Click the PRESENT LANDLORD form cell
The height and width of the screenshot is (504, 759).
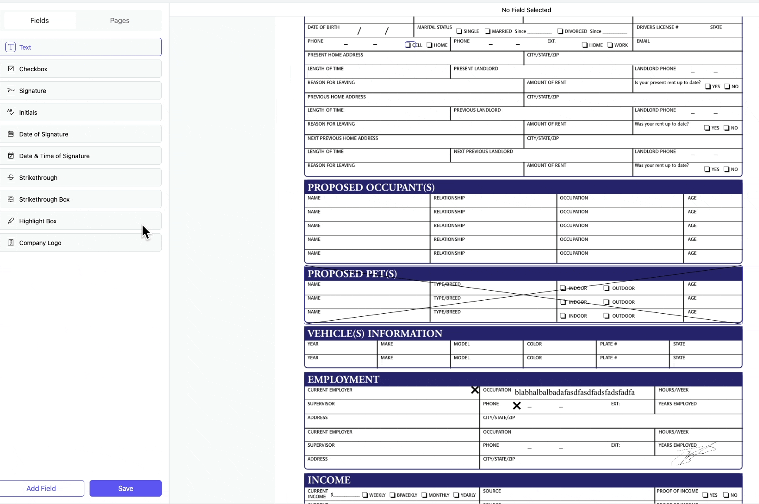click(x=541, y=72)
